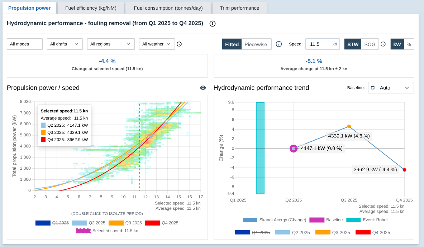The height and width of the screenshot is (247, 424).
Task: Select Piecewise curve mode
Action: (256, 44)
